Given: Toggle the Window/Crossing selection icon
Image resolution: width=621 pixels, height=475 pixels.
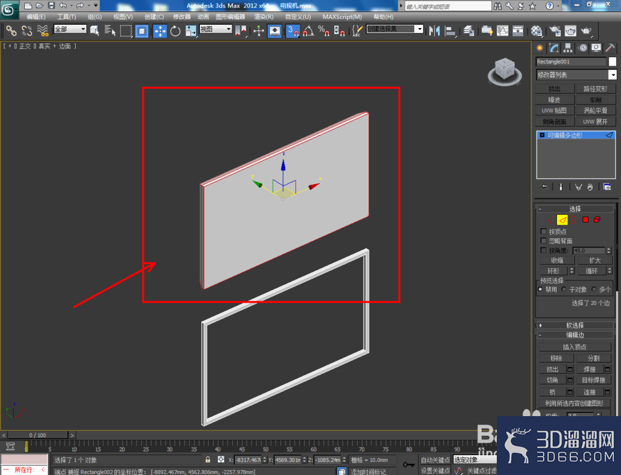Looking at the screenshot, I should (x=142, y=30).
